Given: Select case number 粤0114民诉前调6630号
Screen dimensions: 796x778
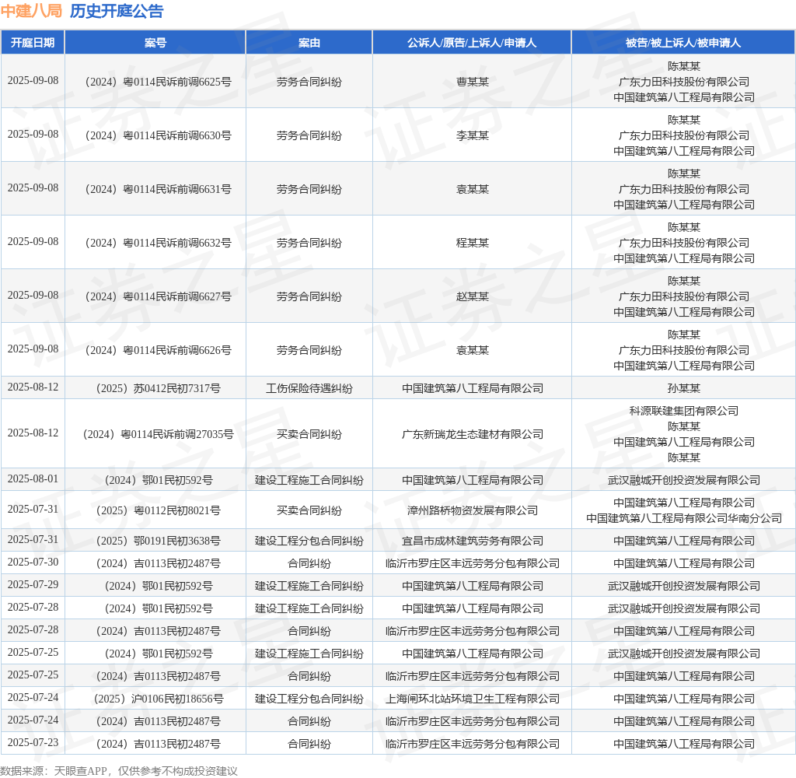Looking at the screenshot, I should tap(158, 135).
